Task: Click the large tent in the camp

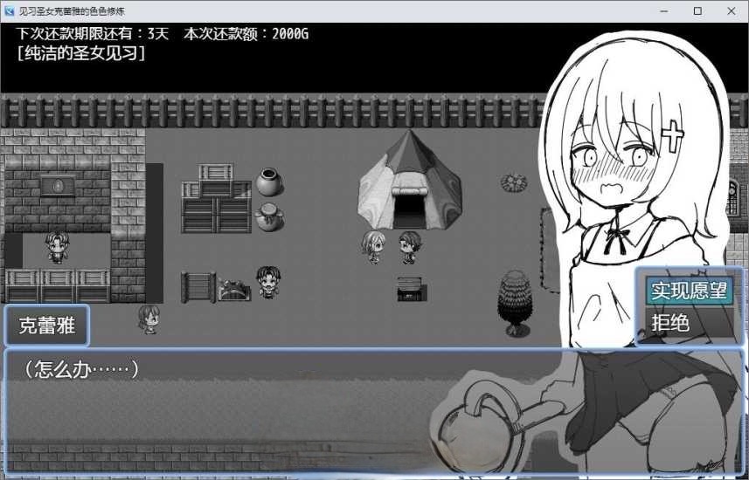Action: point(410,180)
